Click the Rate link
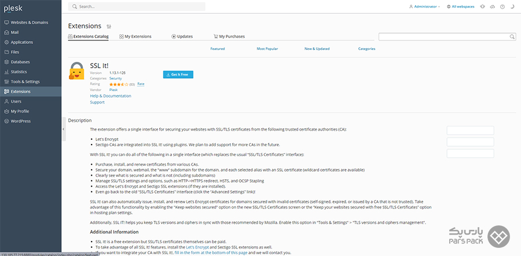Viewport: 521px width, 256px height. tap(141, 84)
